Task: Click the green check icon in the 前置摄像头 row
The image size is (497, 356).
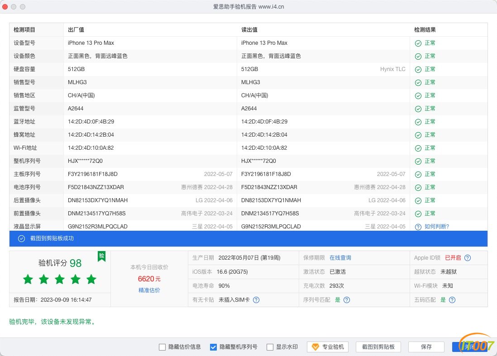Action: pos(418,214)
